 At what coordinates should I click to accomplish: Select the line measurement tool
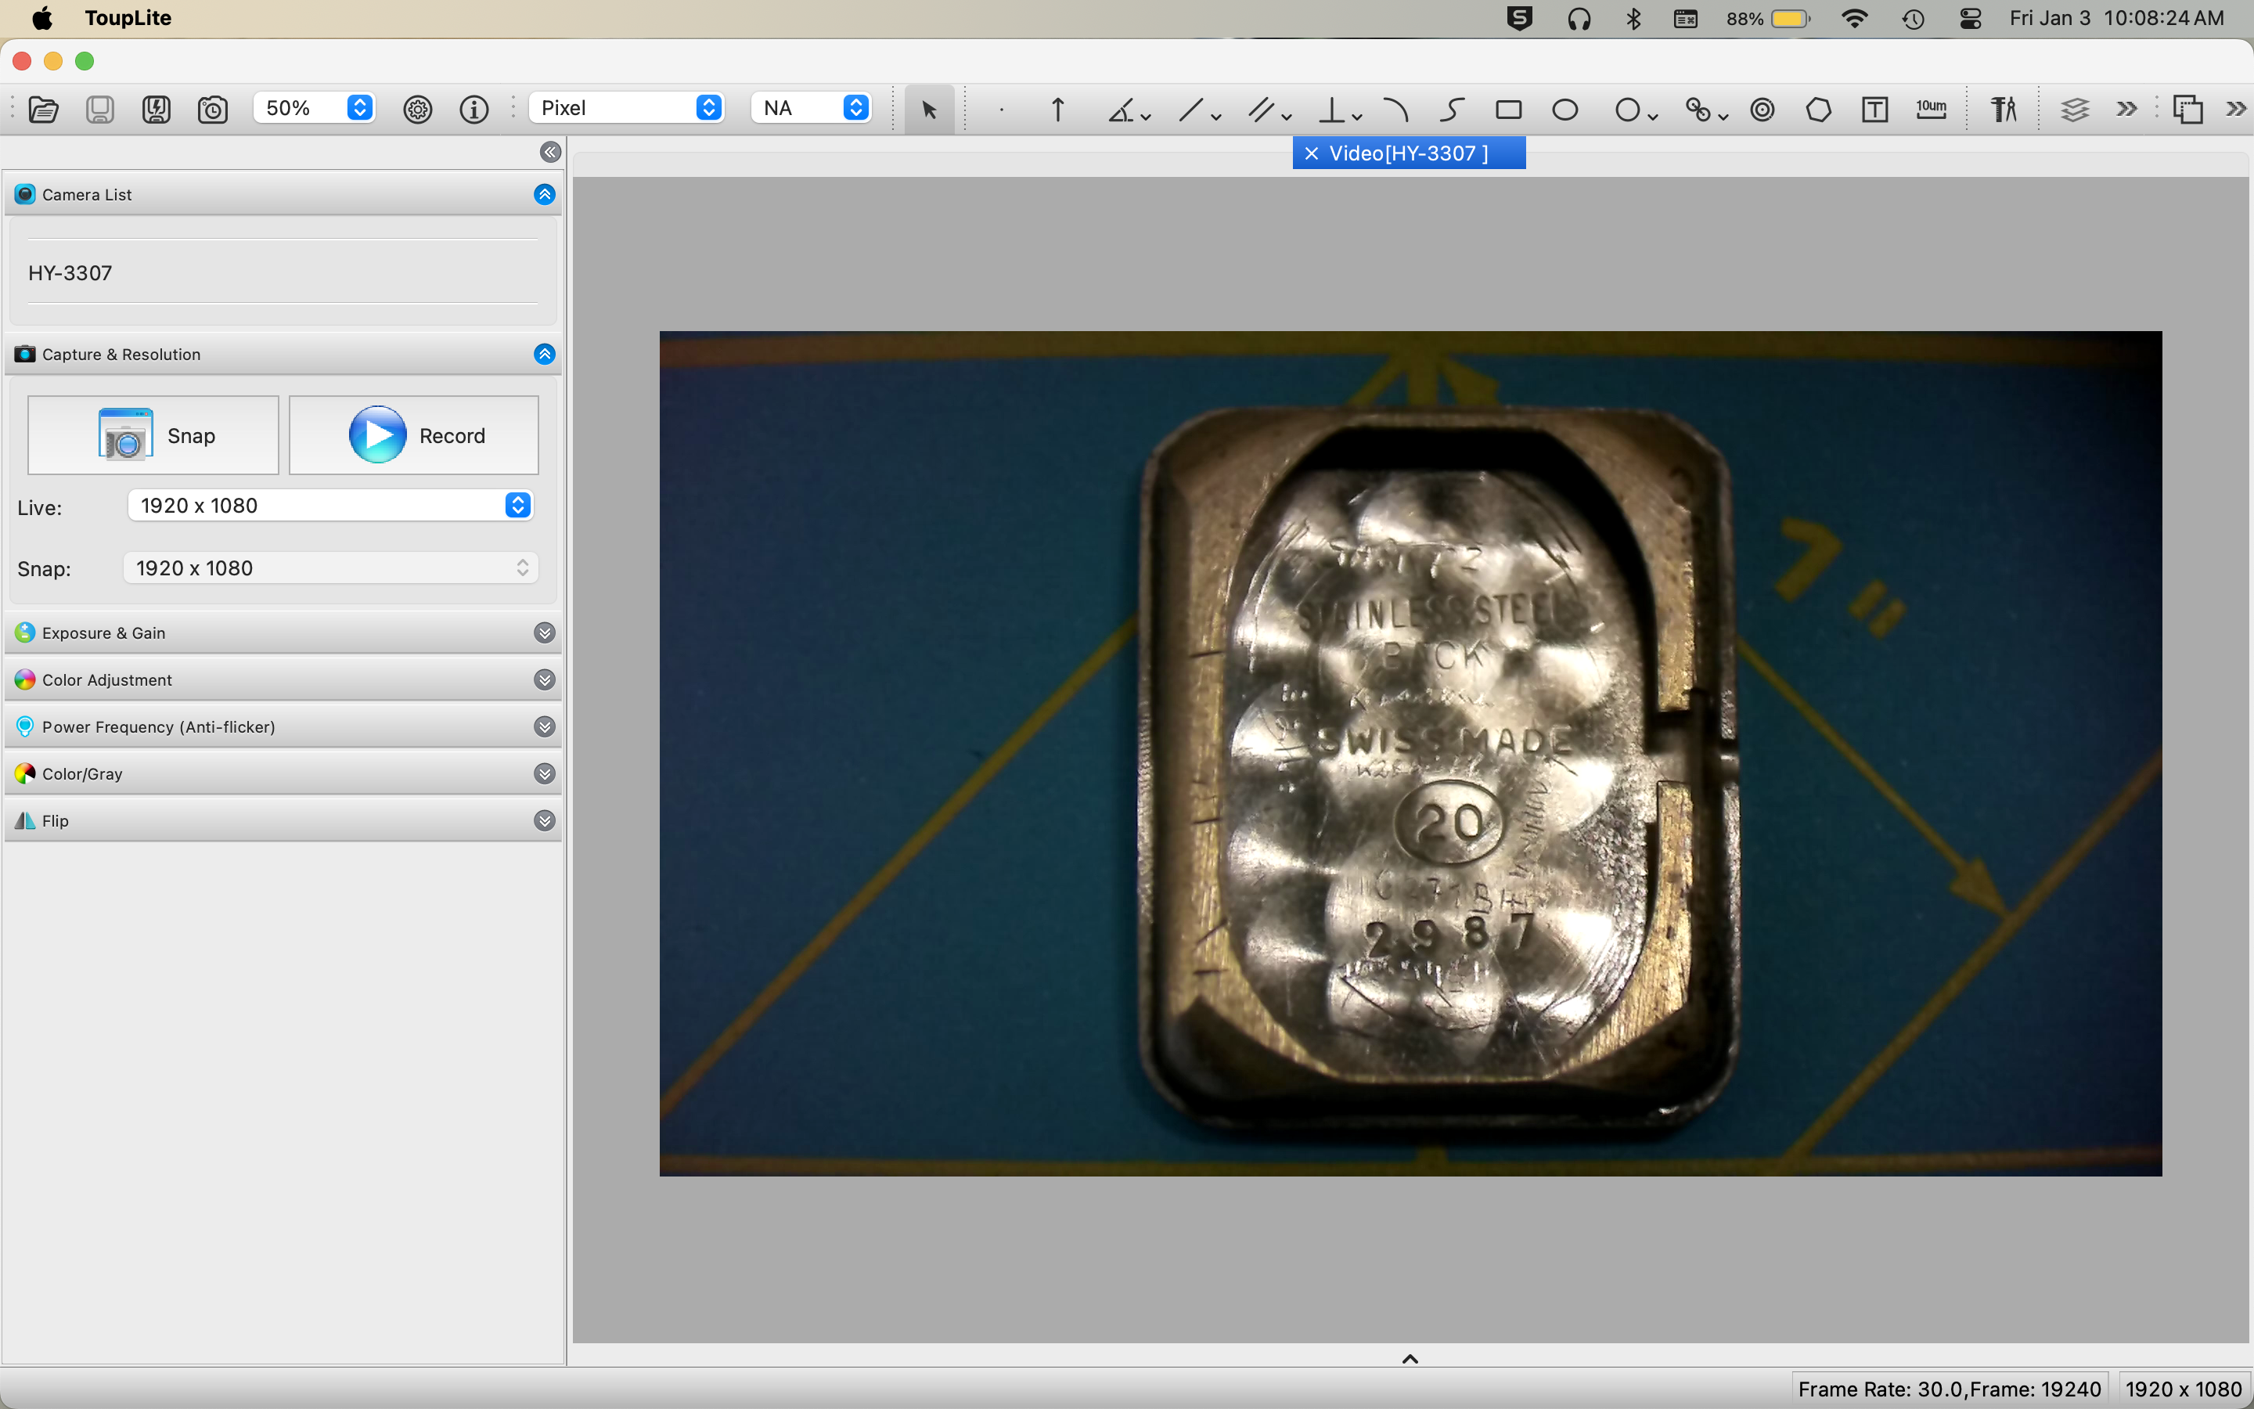(1190, 109)
